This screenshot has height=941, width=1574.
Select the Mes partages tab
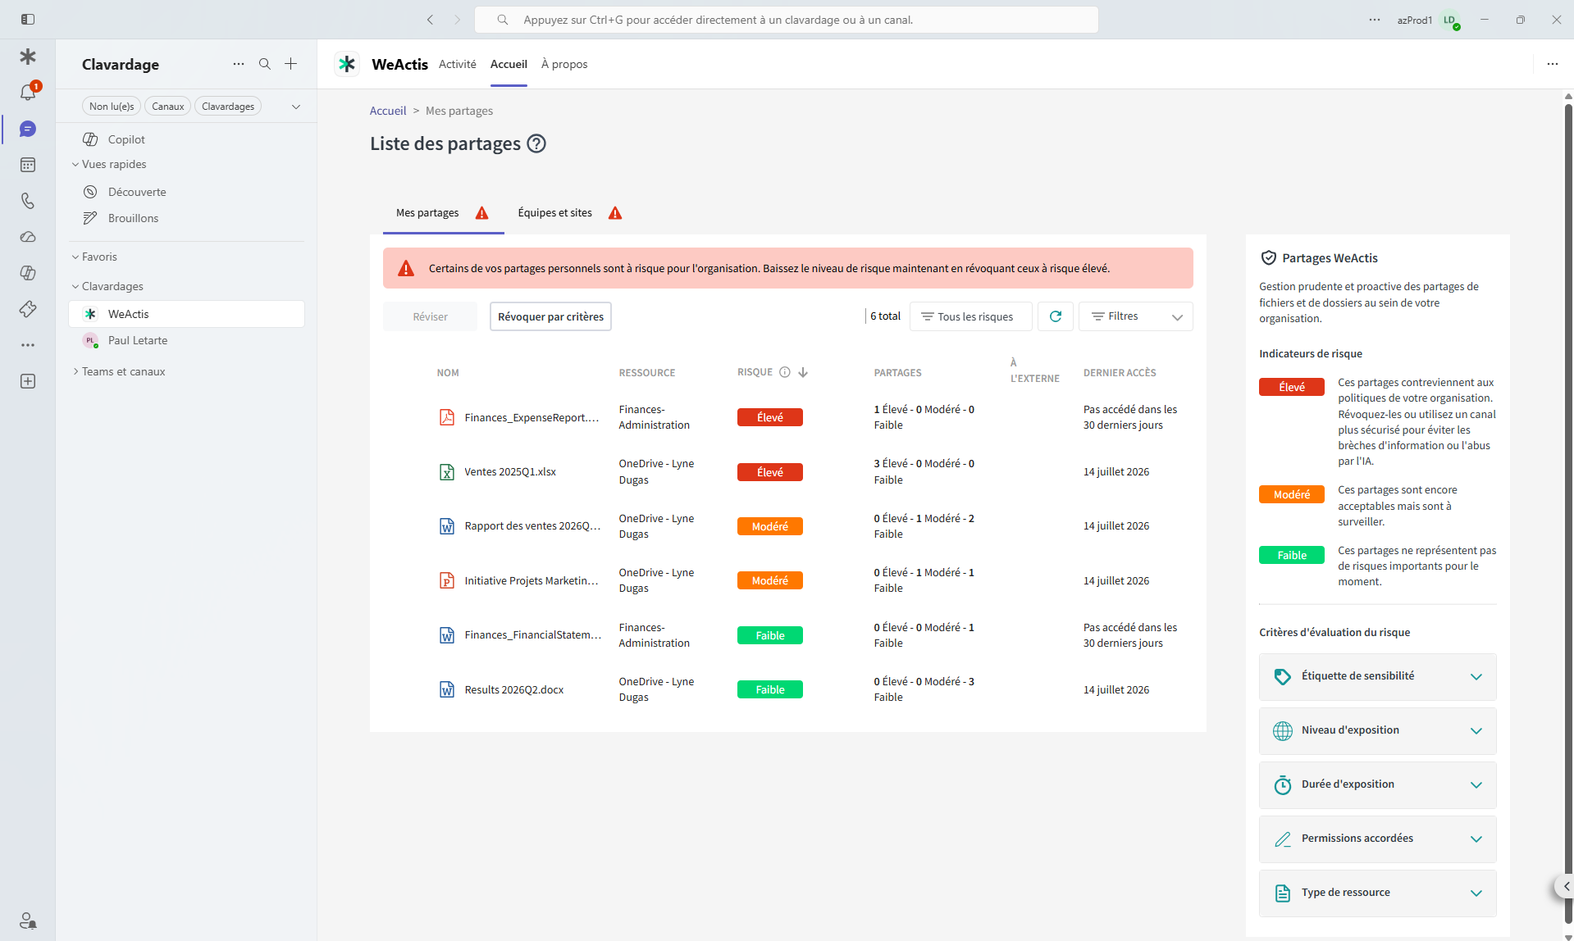coord(443,213)
